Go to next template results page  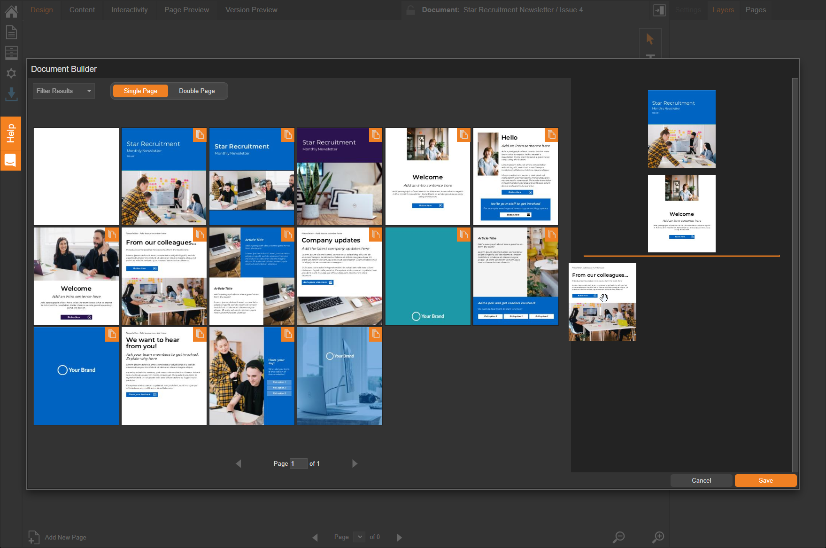[x=355, y=463]
